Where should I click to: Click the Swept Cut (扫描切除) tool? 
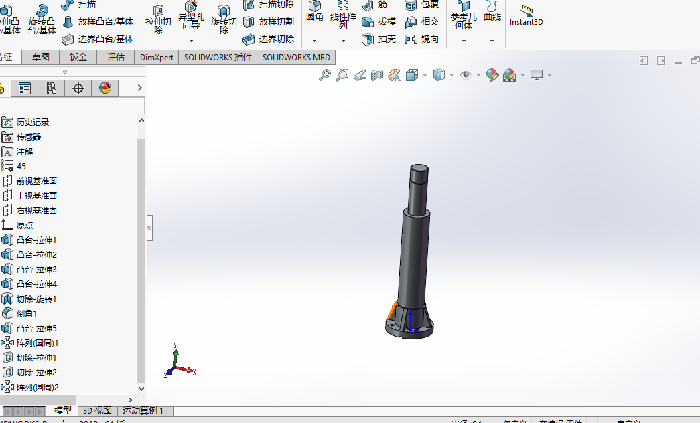point(269,5)
